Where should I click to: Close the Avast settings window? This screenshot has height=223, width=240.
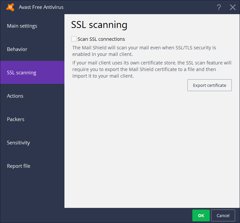[233, 7]
